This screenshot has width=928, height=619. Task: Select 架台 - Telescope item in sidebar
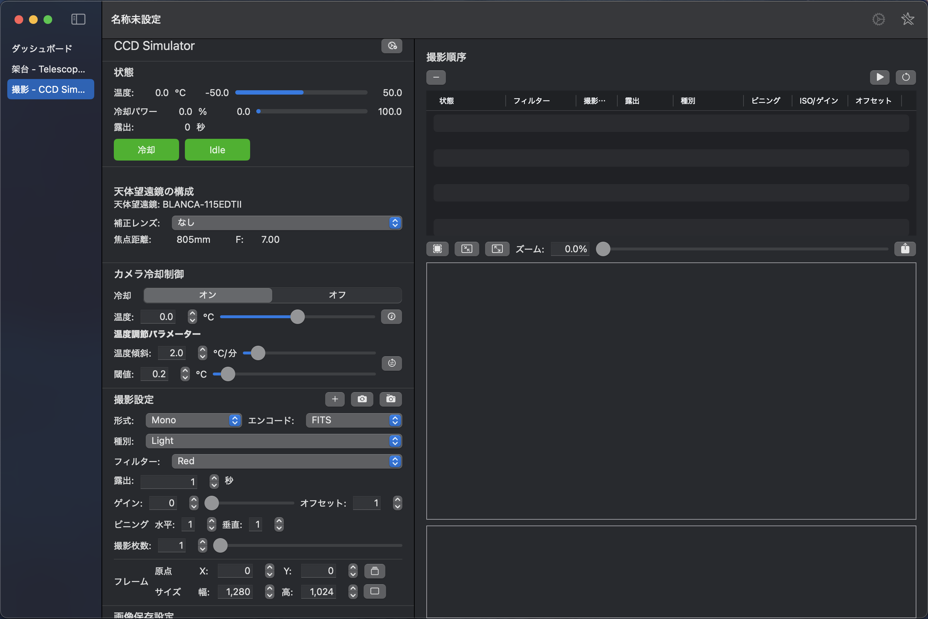(50, 69)
